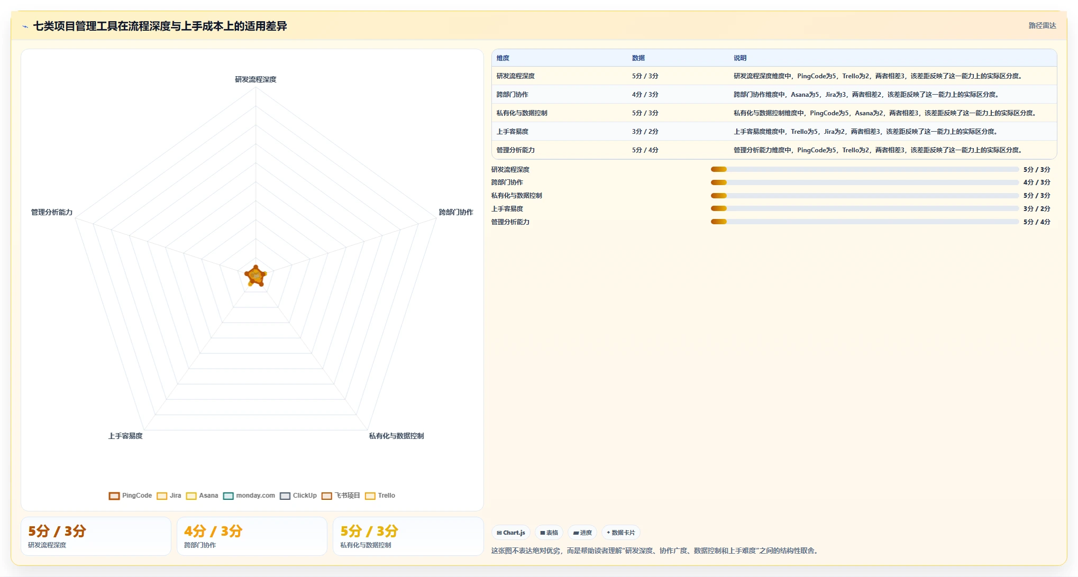Select the 管理分析能力 table row label
Image resolution: width=1078 pixels, height=577 pixels.
click(516, 150)
